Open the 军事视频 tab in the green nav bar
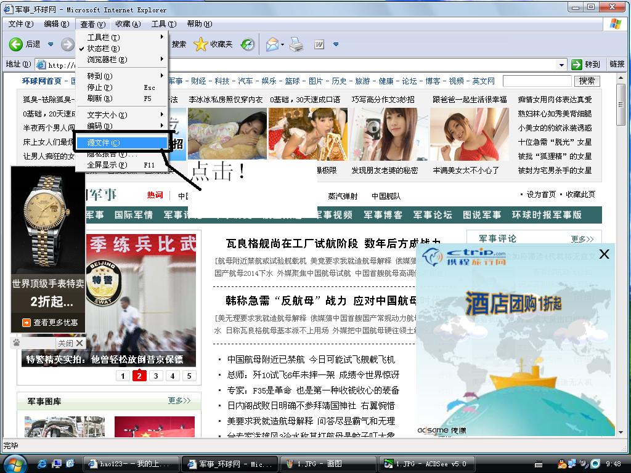Image resolution: width=631 pixels, height=473 pixels. (333, 215)
